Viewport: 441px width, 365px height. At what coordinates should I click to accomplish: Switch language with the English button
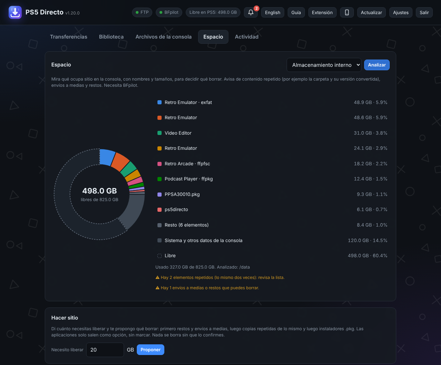tap(273, 12)
